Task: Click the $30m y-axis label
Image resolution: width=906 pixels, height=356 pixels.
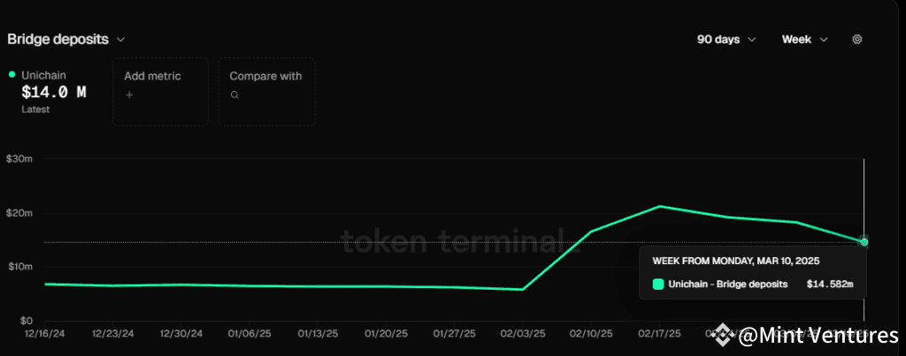Action: point(19,159)
